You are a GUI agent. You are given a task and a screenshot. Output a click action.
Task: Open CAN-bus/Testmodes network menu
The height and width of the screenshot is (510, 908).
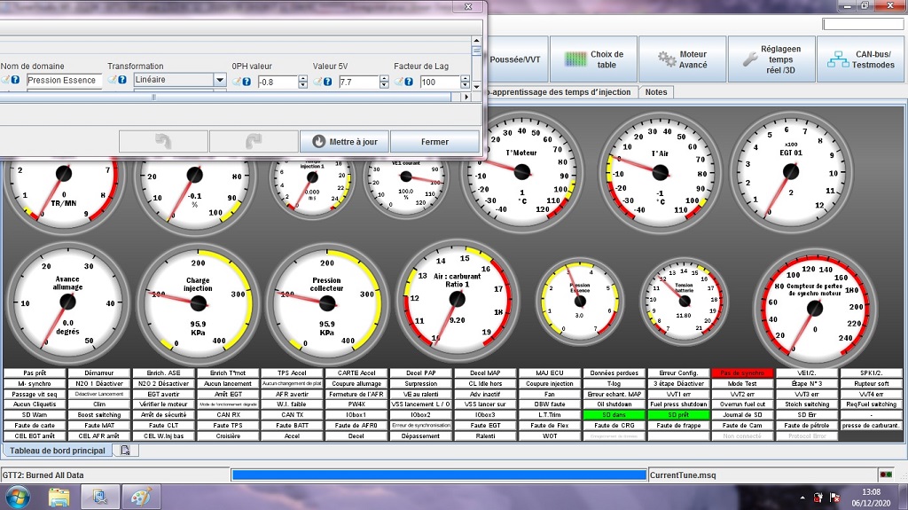coord(863,59)
